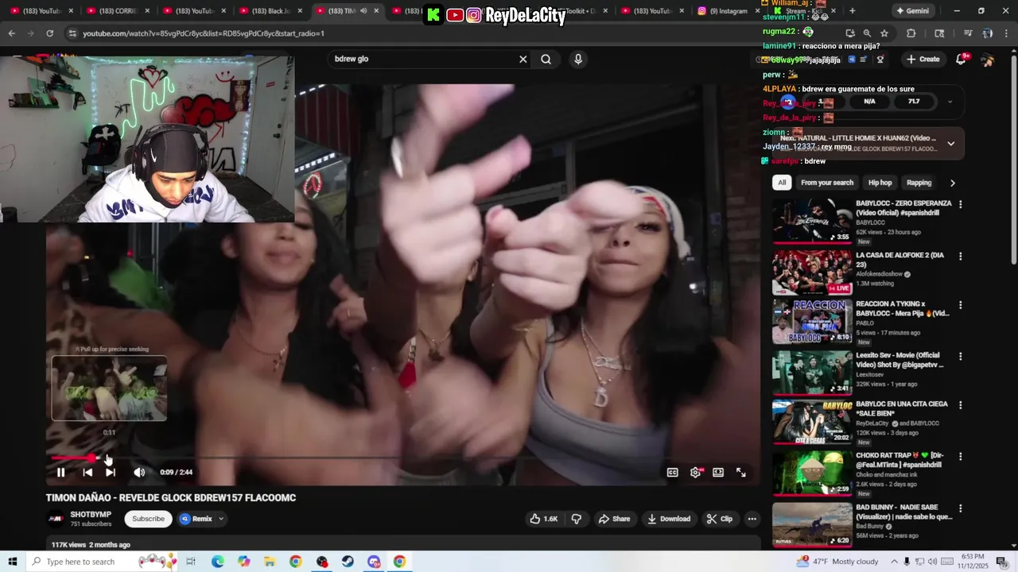Expand the Remix dropdown arrow
Viewport: 1018px width, 572px height.
coord(221,519)
